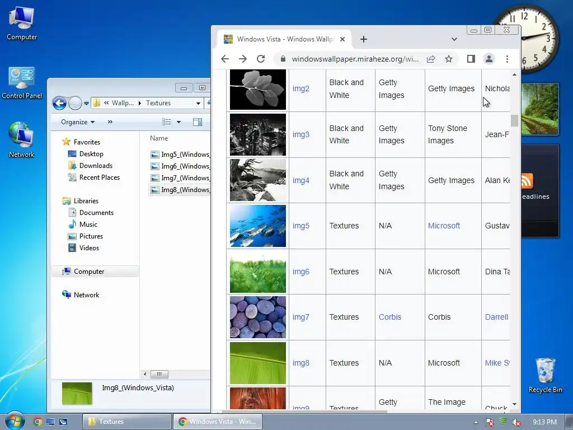Click the webpage scroll up arrow

click(515, 74)
